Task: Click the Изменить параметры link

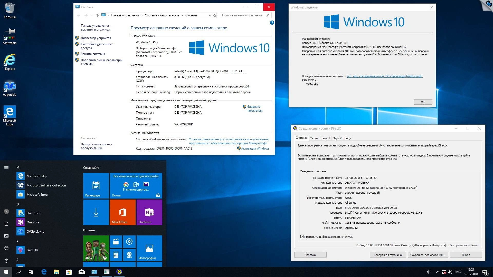Action: 254,108
